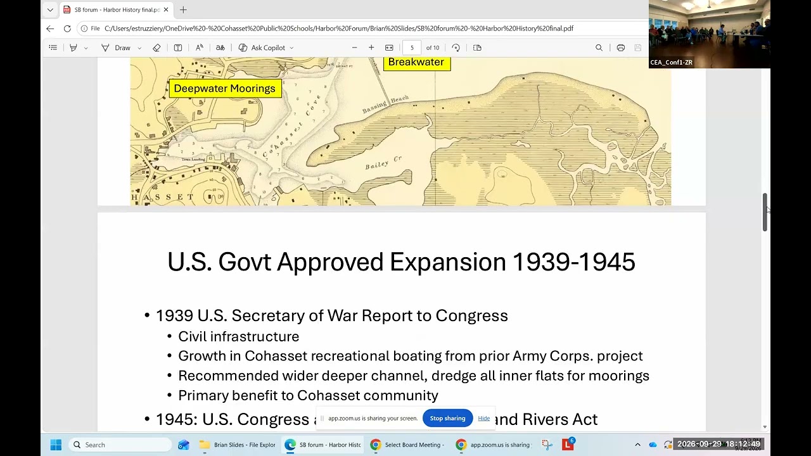Click the Snipping Tool taskbar icon

547,445
